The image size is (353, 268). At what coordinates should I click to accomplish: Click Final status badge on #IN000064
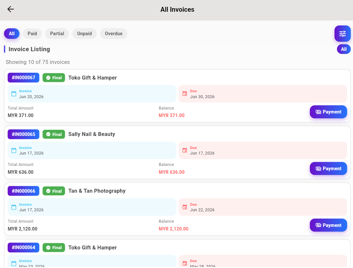pos(54,247)
